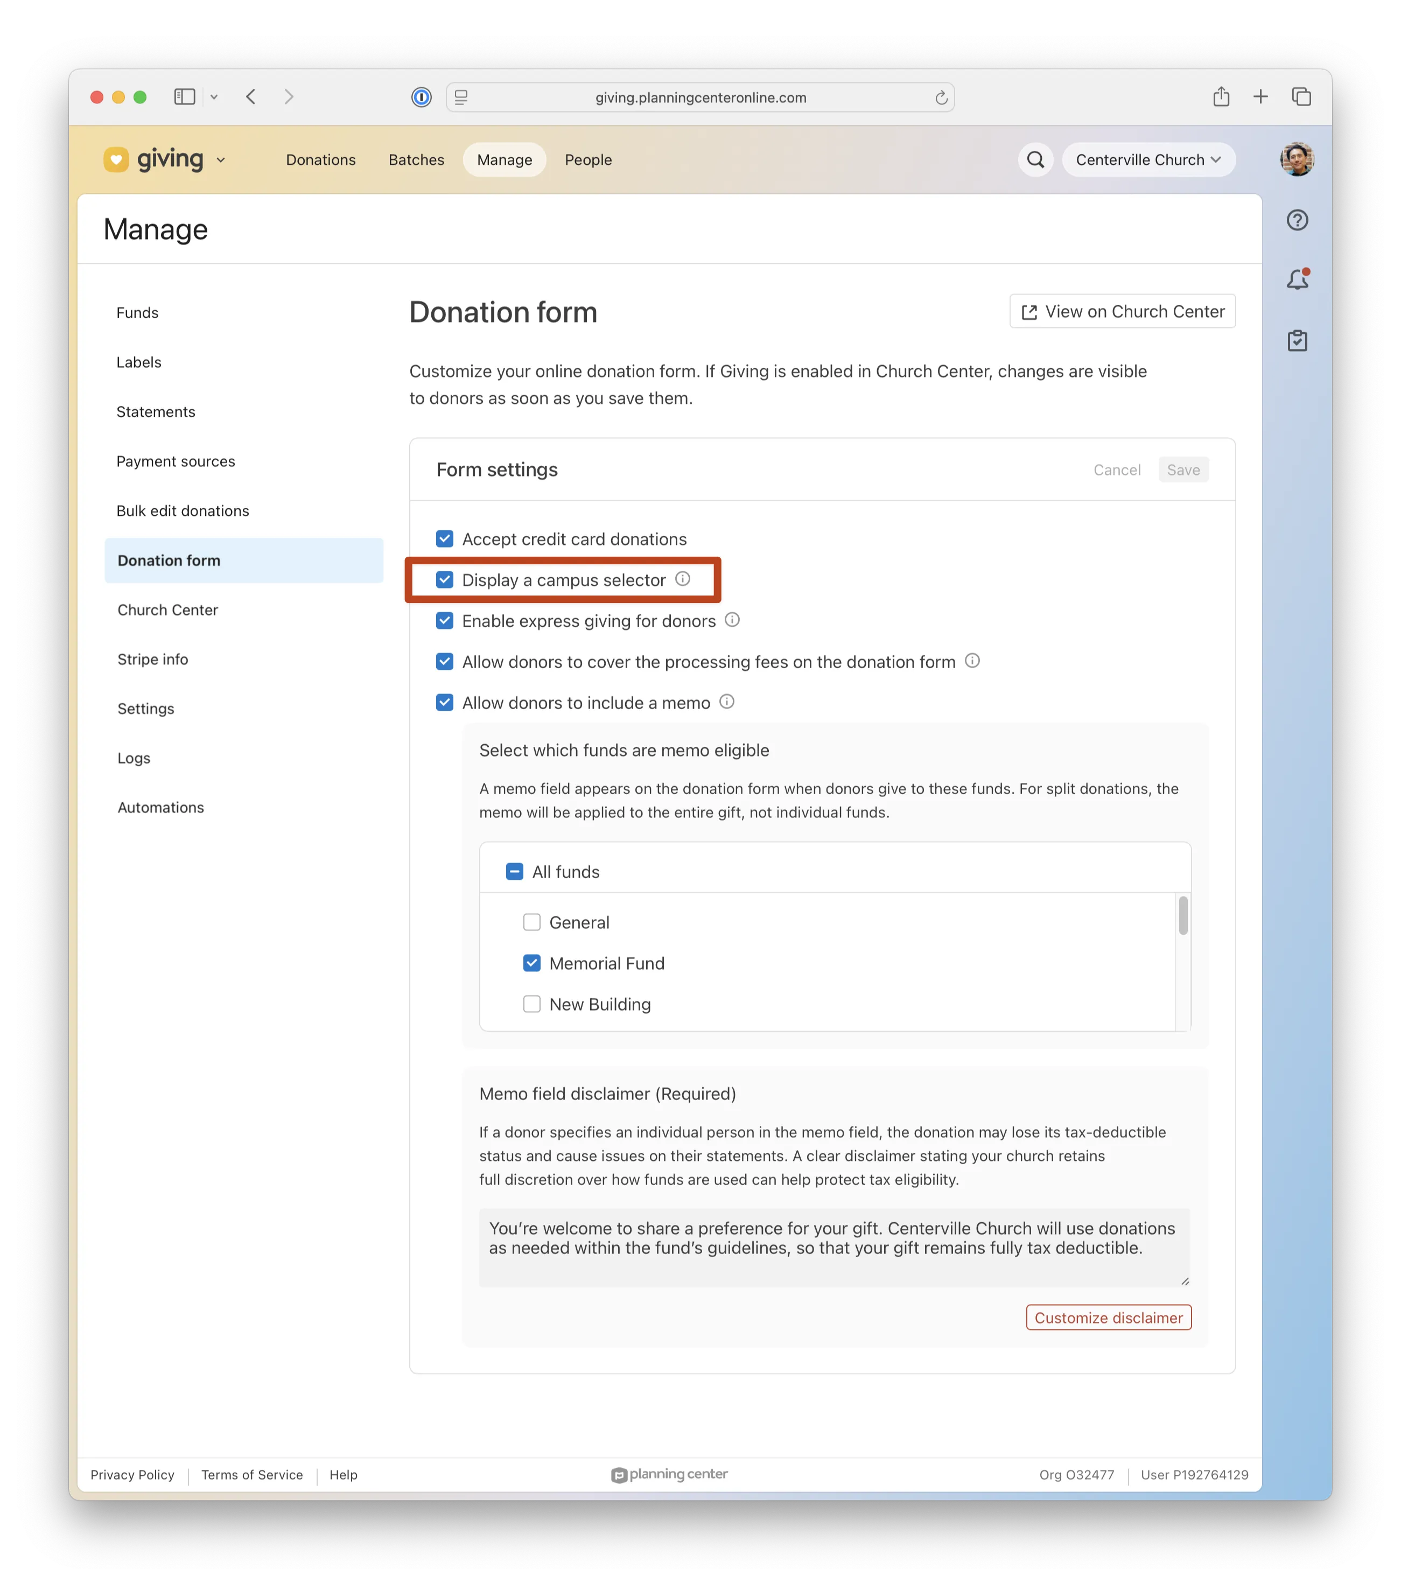Click the Safari address bar

pos(700,97)
